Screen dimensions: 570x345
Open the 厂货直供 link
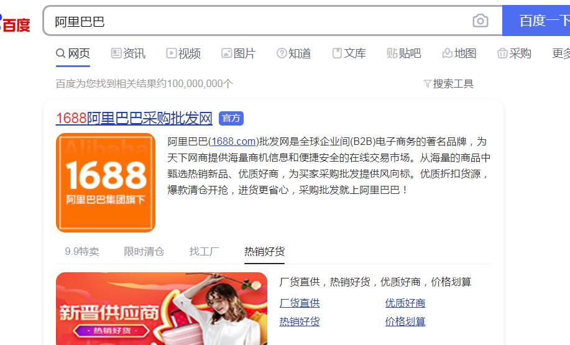coord(300,303)
